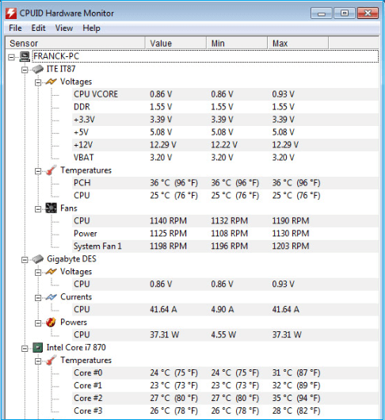The width and height of the screenshot is (385, 420).
Task: Collapse Temperatures under ITE IT87
Action: click(38, 171)
